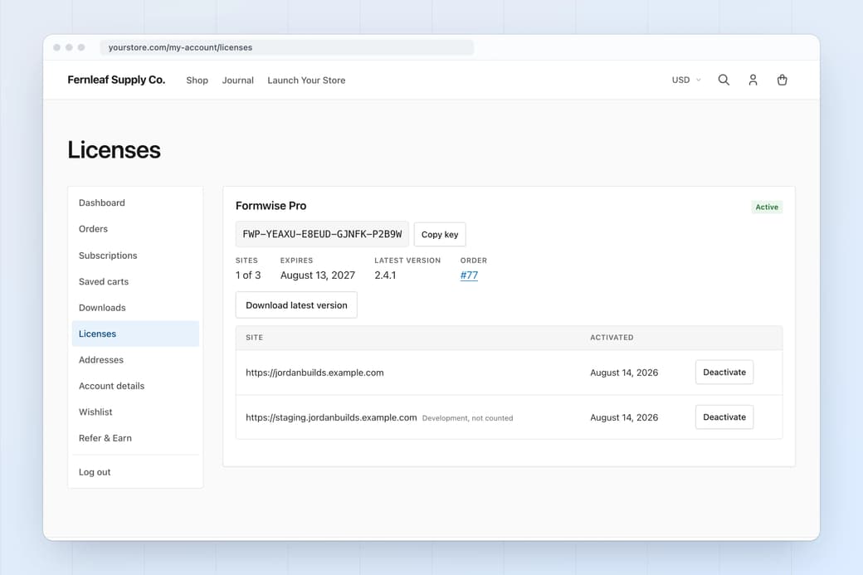Select Downloads in account sidebar
863x575 pixels.
click(135, 308)
